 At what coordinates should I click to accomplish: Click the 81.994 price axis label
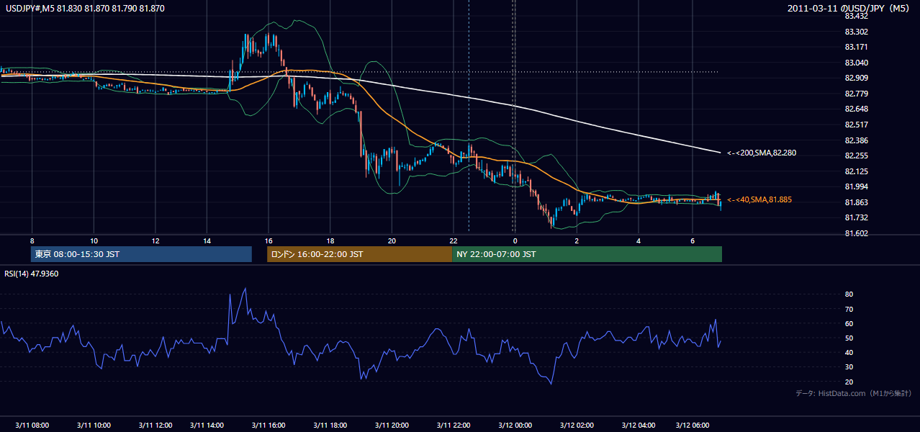[857, 186]
